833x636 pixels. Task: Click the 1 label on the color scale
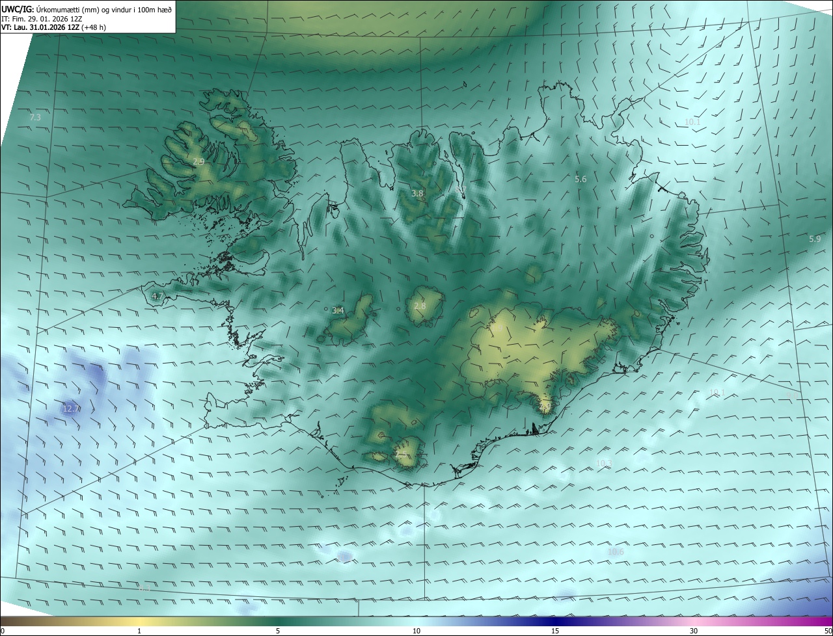coord(139,631)
